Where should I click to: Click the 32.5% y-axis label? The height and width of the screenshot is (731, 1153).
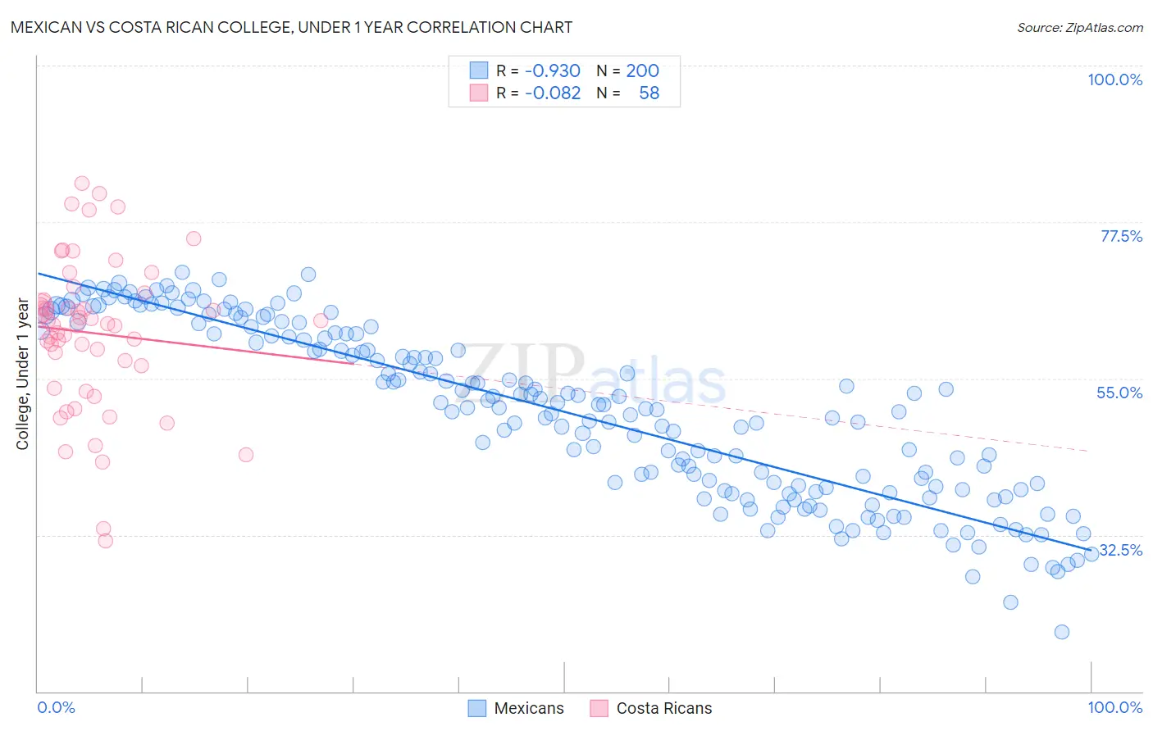pos(1120,549)
